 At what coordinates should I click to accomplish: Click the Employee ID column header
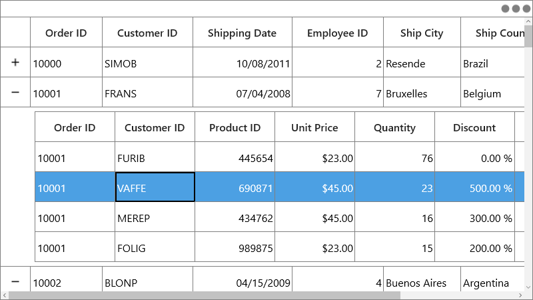[x=338, y=32]
